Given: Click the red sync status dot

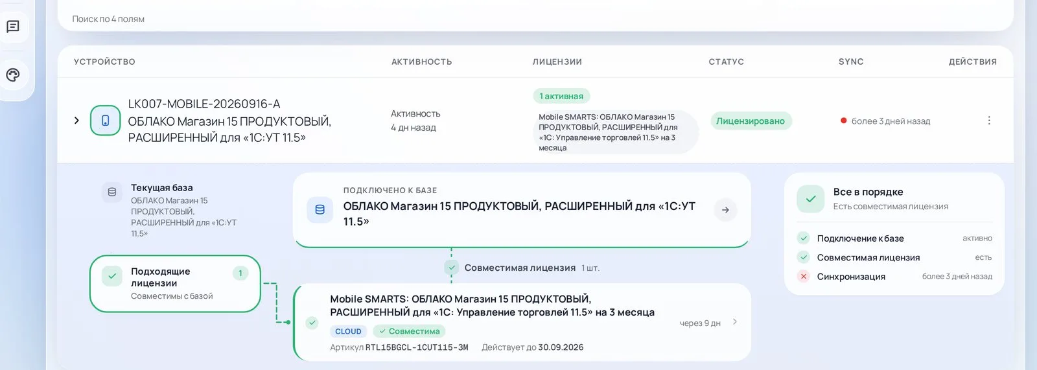Looking at the screenshot, I should coord(843,121).
